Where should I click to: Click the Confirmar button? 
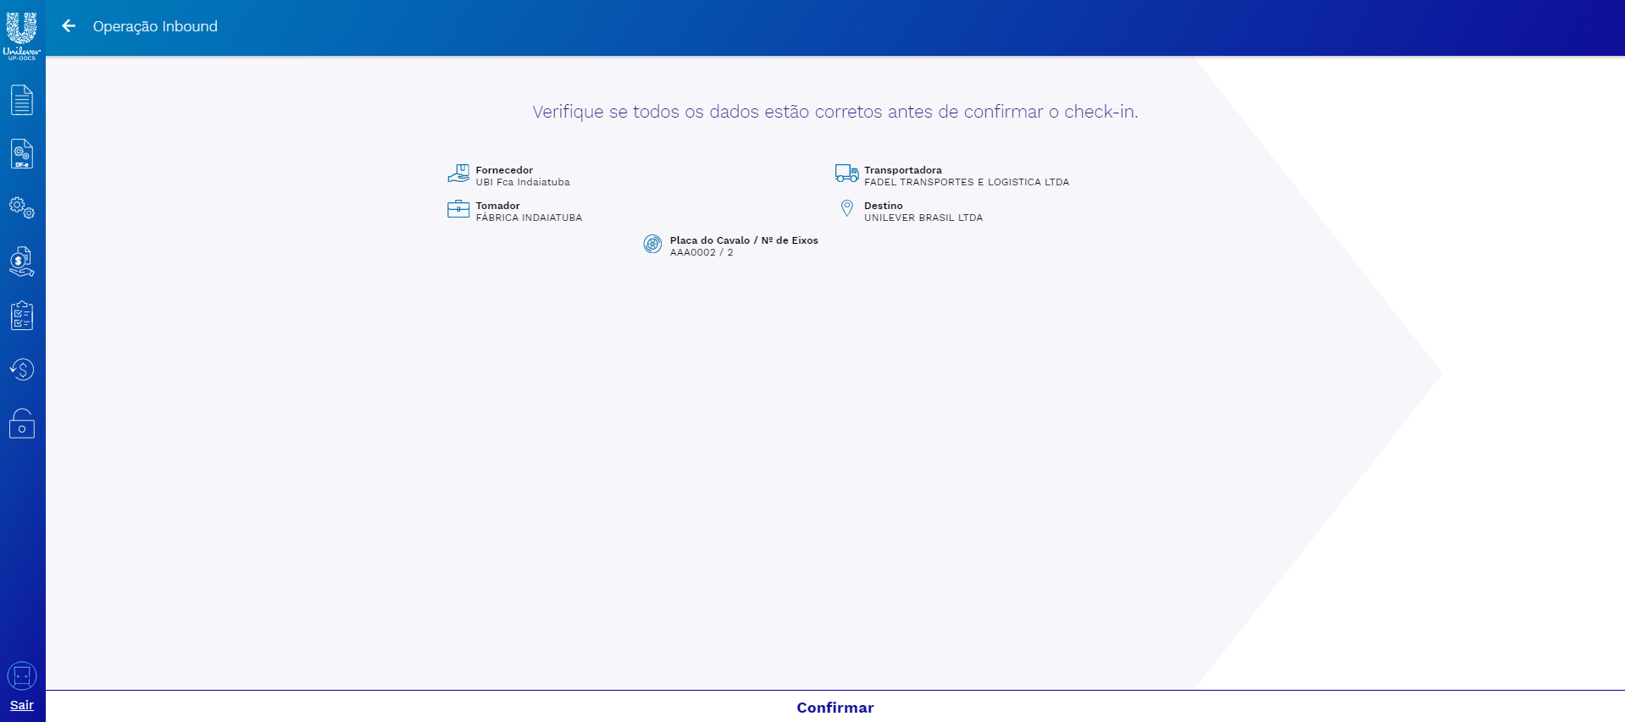[x=835, y=708]
